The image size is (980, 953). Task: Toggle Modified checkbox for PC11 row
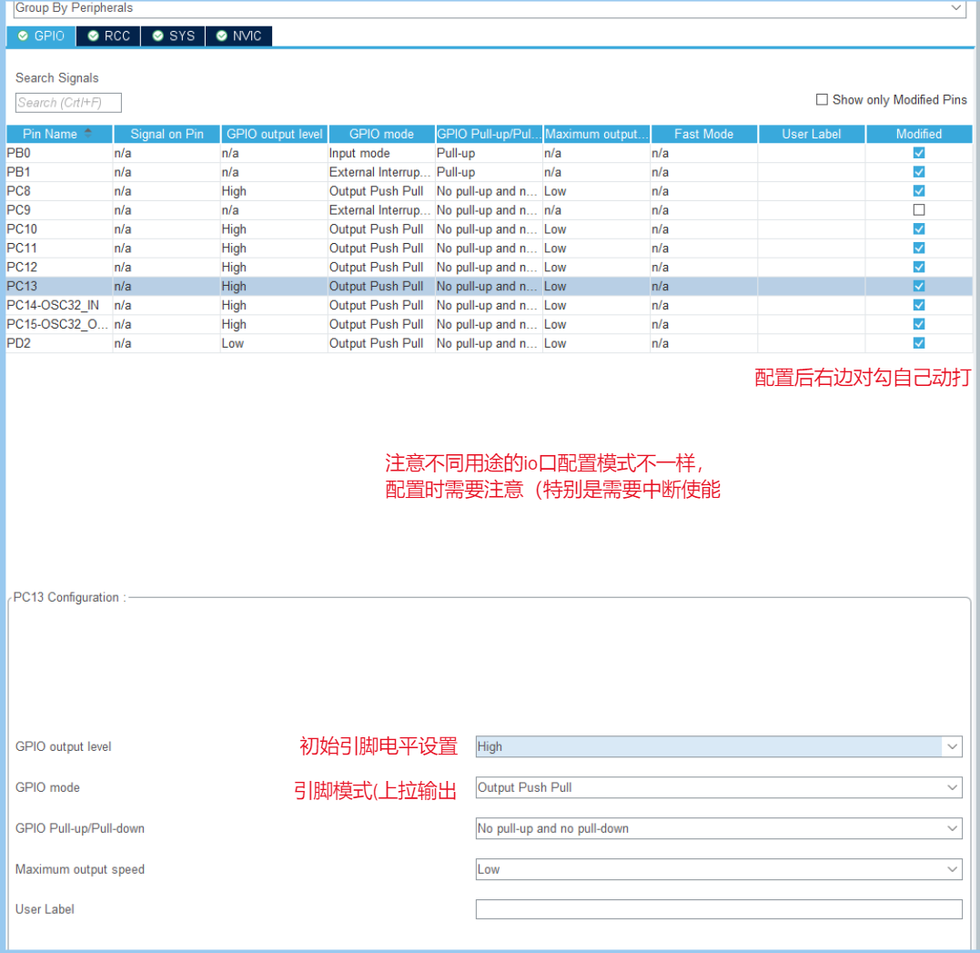pyautogui.click(x=919, y=248)
